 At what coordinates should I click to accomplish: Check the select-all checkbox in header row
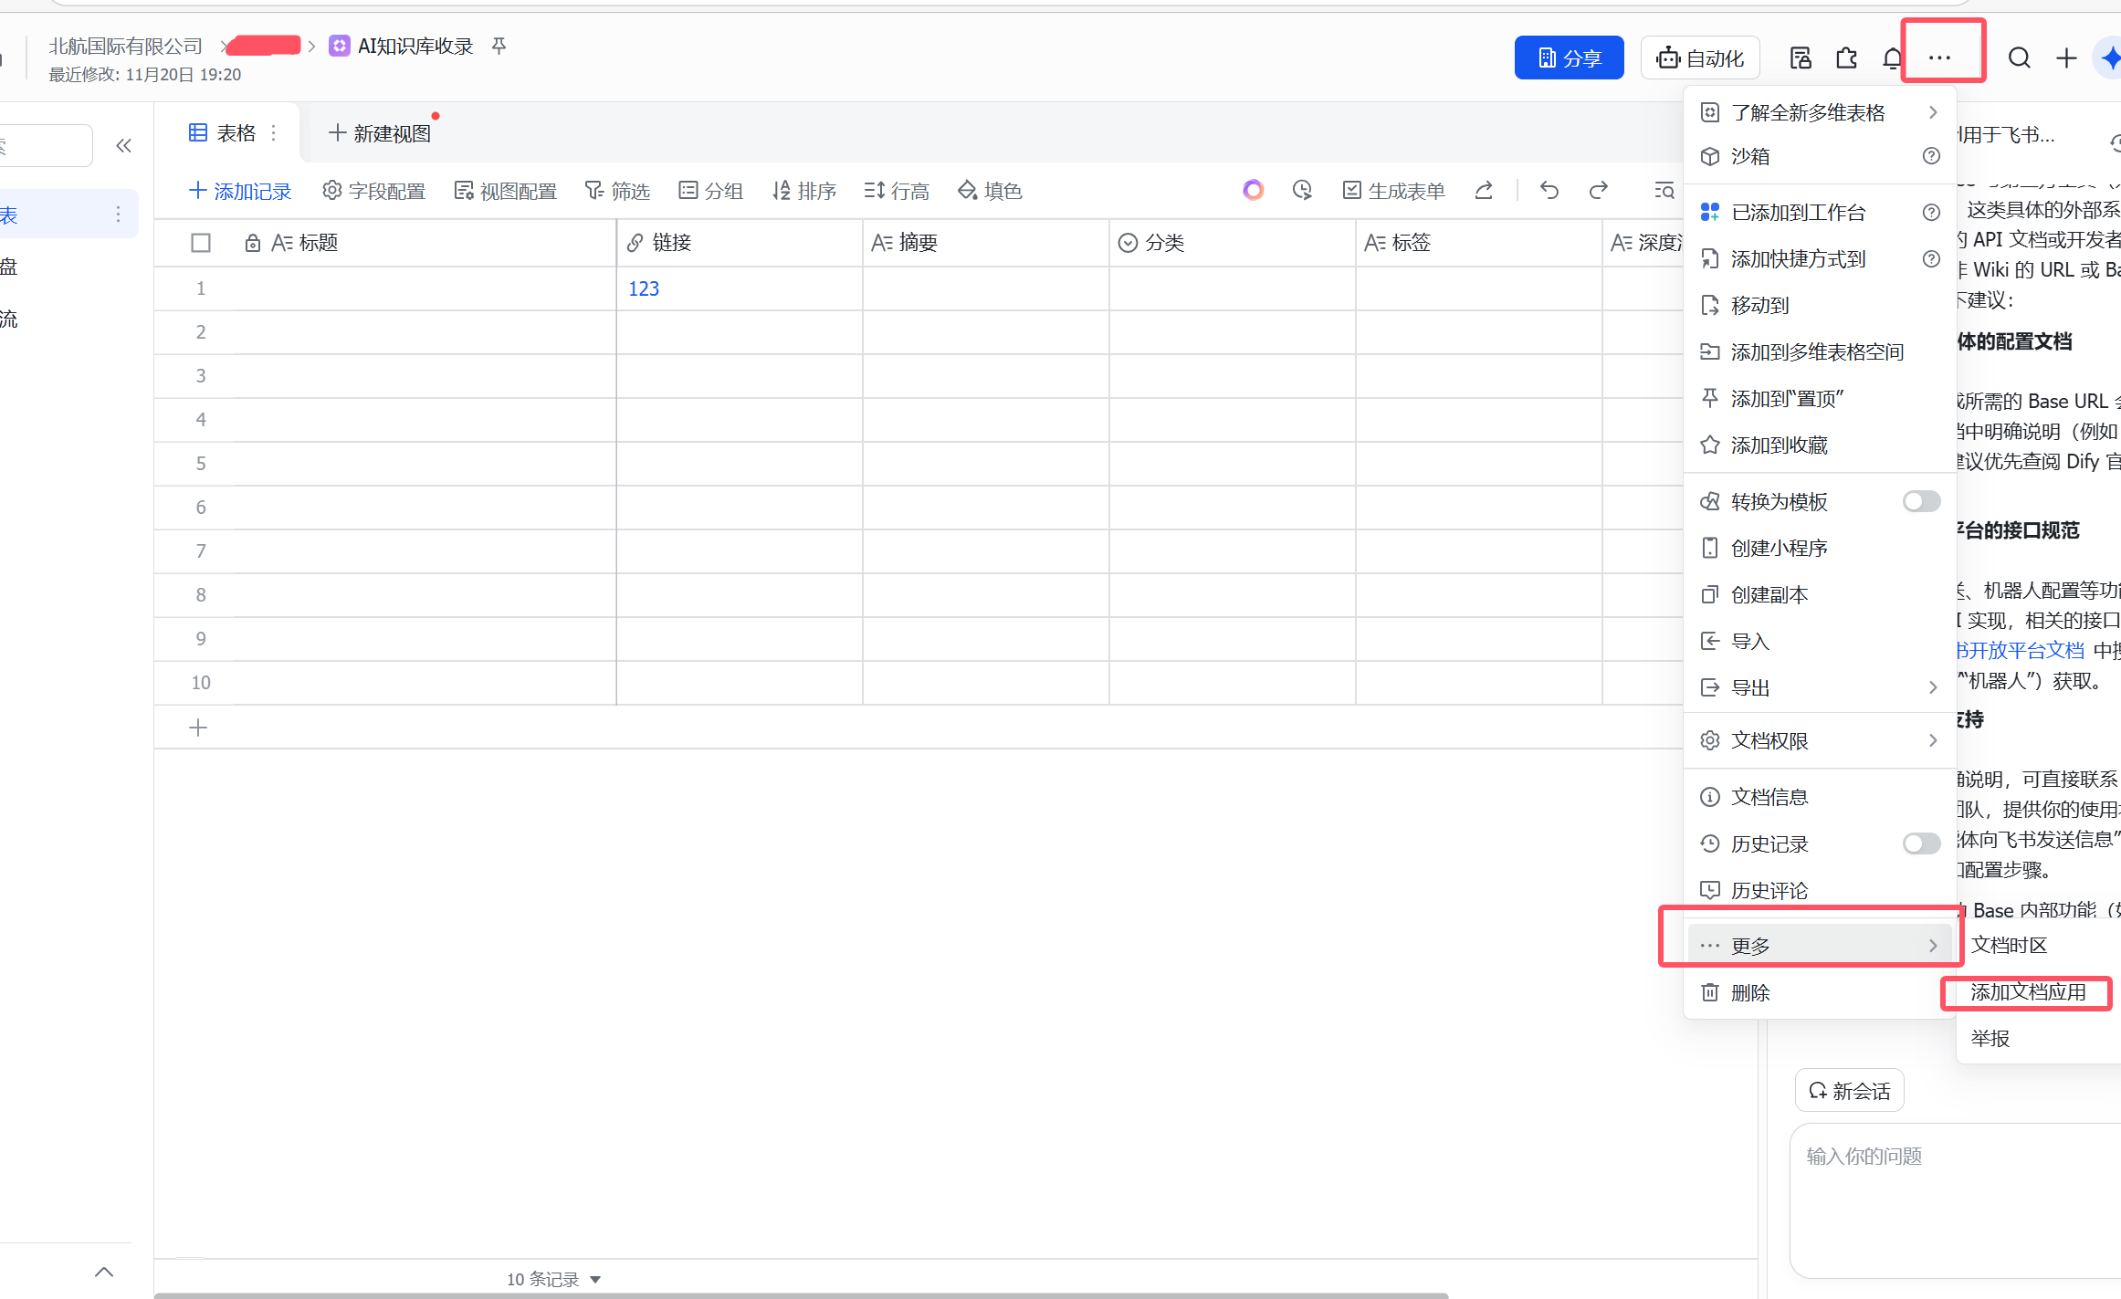pyautogui.click(x=201, y=243)
